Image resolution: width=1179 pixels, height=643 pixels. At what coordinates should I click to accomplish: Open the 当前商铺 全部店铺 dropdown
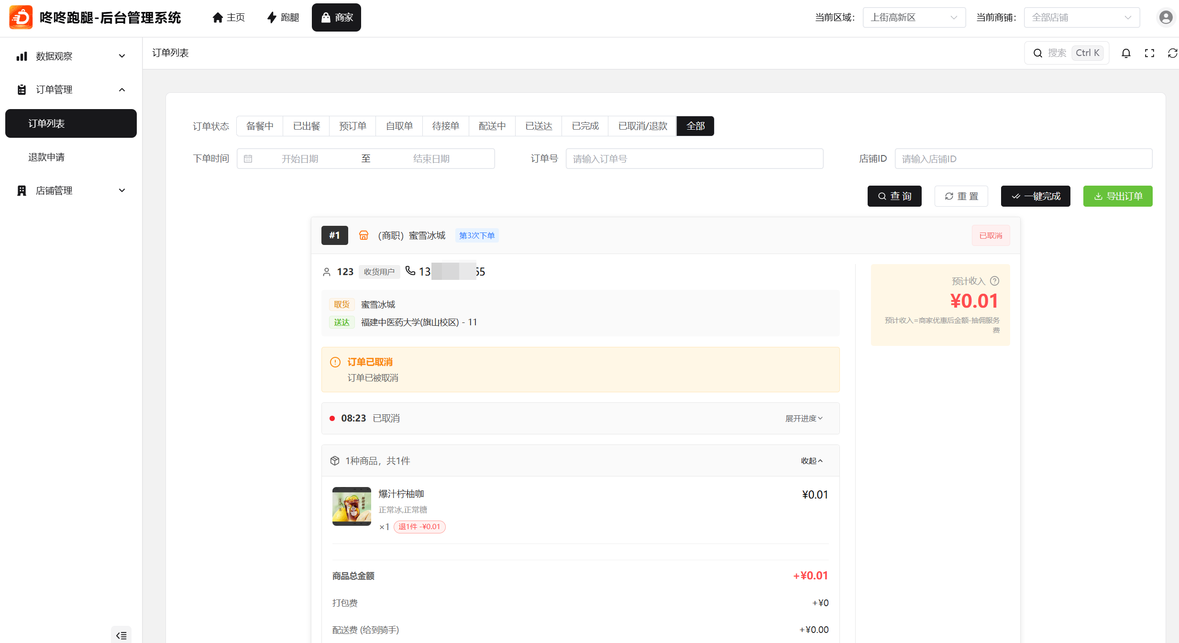coord(1082,18)
